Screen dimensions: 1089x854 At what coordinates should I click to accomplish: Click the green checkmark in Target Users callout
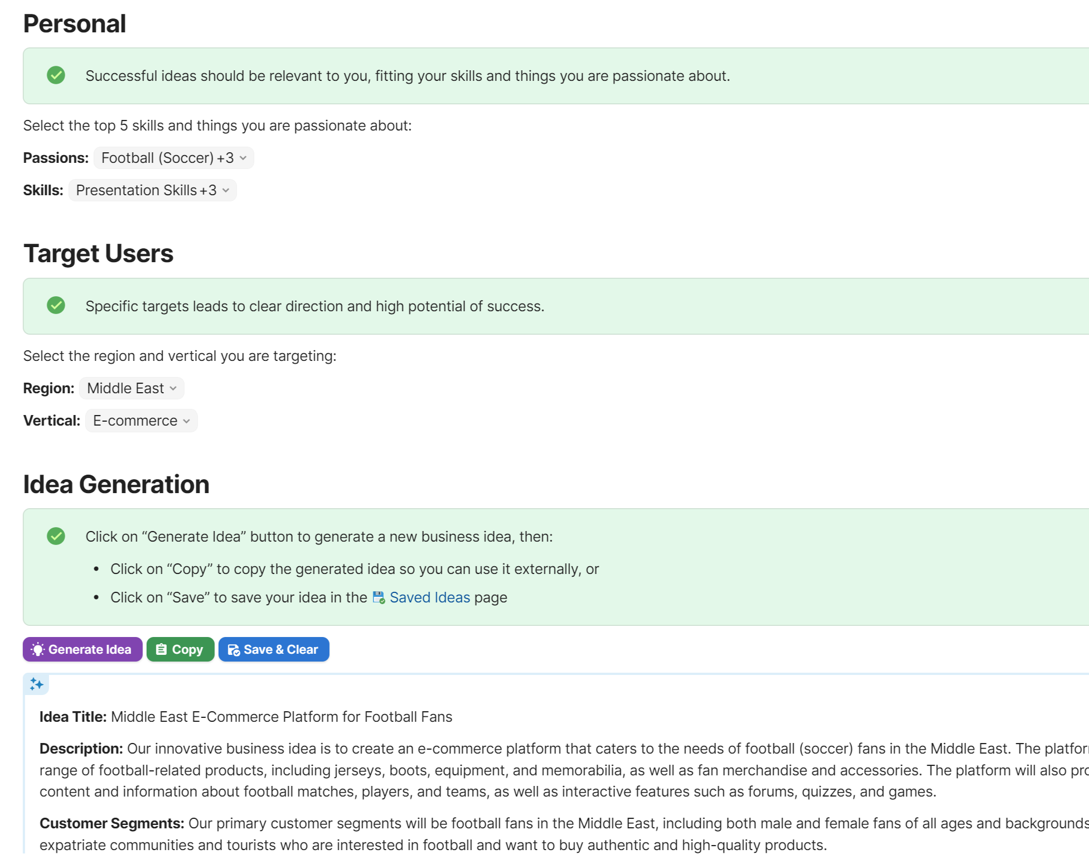pos(56,305)
